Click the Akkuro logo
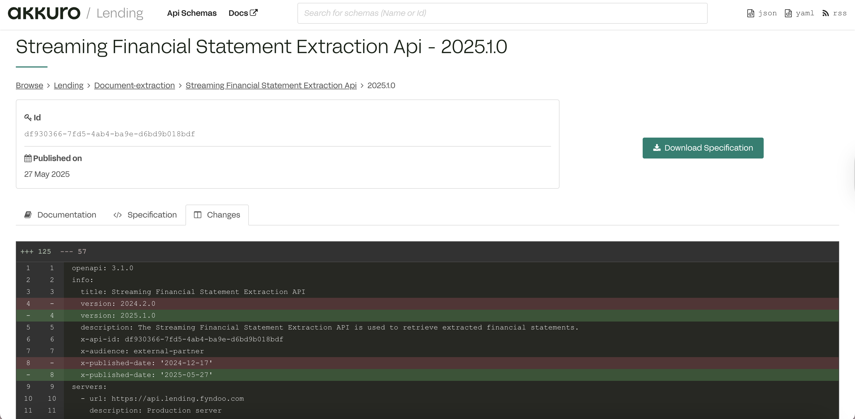 click(x=44, y=13)
